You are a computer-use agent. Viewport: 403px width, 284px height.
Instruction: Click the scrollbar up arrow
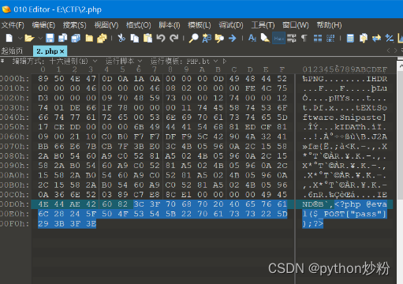tap(401, 65)
